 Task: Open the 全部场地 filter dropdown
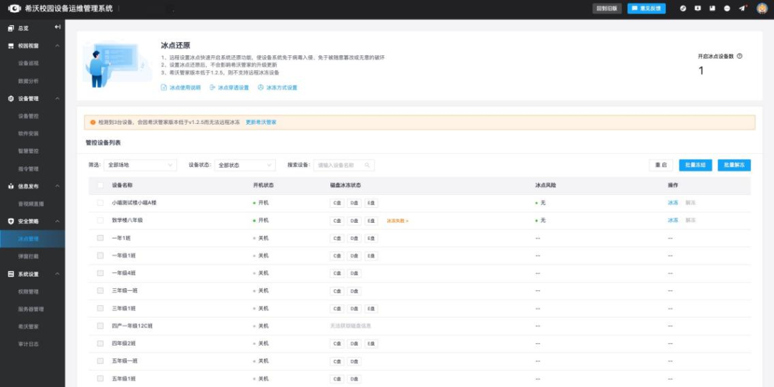click(140, 165)
